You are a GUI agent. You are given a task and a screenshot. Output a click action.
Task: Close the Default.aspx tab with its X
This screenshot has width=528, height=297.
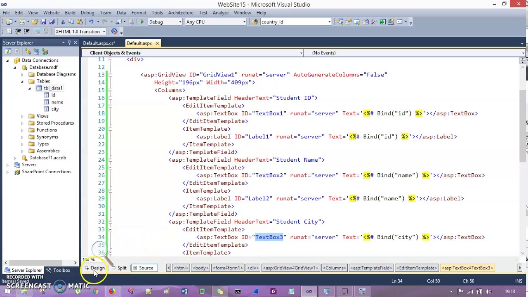click(157, 43)
